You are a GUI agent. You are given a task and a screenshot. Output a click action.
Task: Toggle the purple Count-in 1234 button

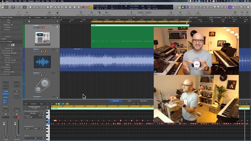point(230,7)
